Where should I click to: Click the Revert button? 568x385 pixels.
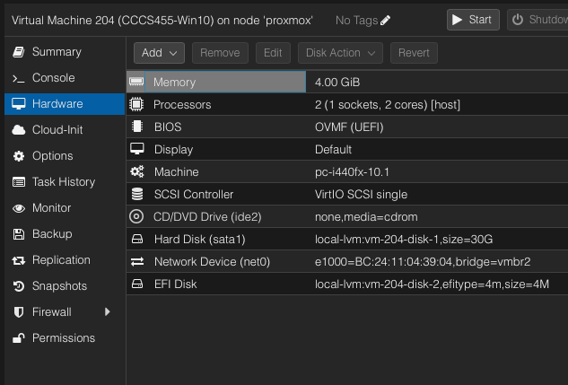[x=414, y=53]
